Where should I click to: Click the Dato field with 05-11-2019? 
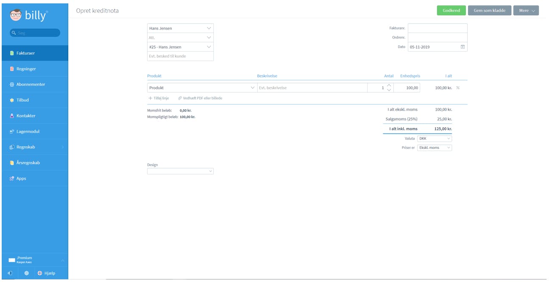(x=438, y=47)
